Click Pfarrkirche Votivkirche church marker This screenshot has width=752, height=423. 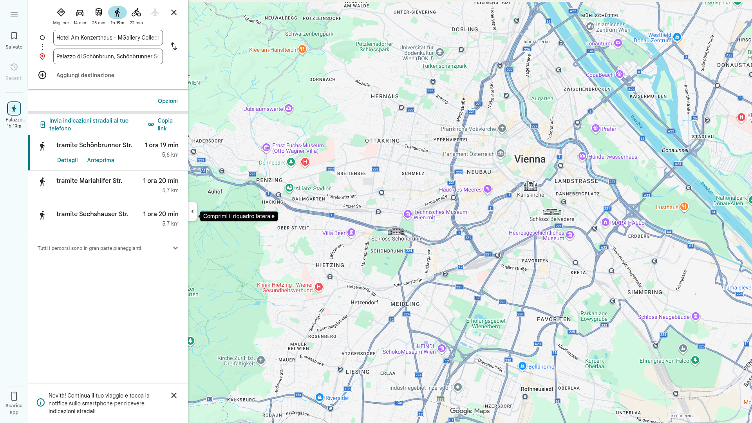pyautogui.click(x=502, y=128)
